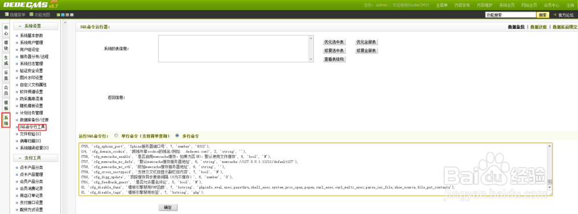Select the blue skin color swatch
The height and width of the screenshot is (214, 578).
click(x=63, y=15)
